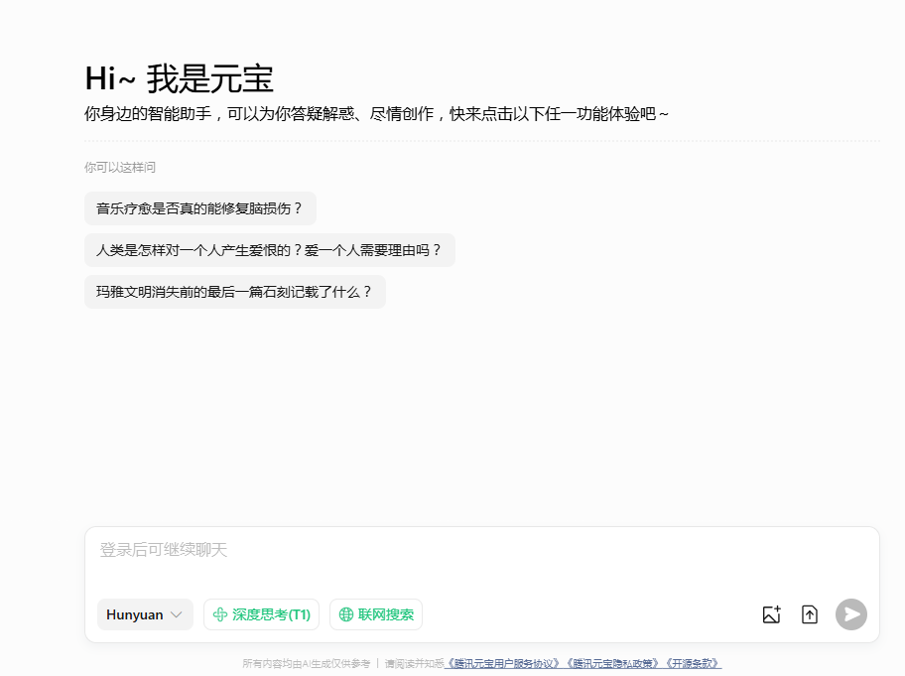This screenshot has width=905, height=676.
Task: Select suggestion 玛雅文明消失前的最后一篇石刻记载了什么？
Action: [x=235, y=292]
